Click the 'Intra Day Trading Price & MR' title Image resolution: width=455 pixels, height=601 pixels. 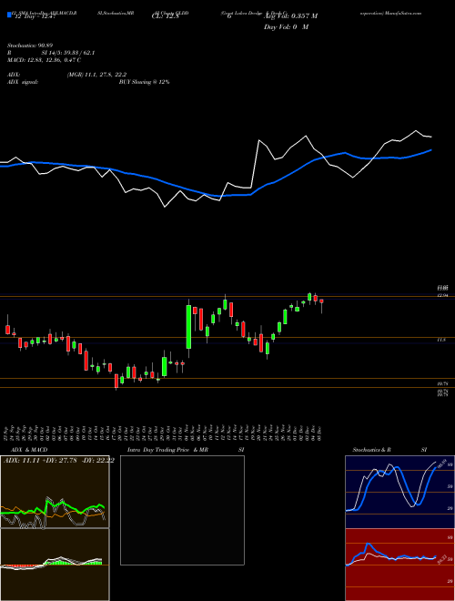[167, 450]
